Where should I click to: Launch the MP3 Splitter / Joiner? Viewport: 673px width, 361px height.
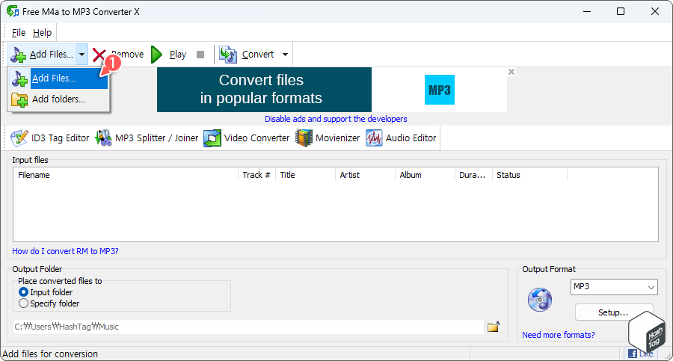click(147, 138)
